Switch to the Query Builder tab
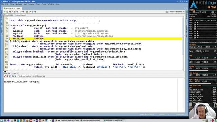The width and height of the screenshot is (217, 122). [x=20, y=15]
